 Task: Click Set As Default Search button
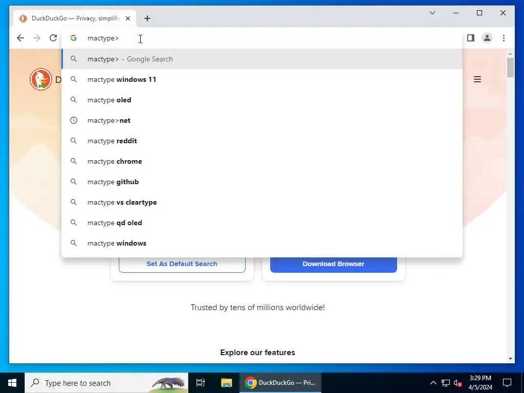(x=182, y=264)
